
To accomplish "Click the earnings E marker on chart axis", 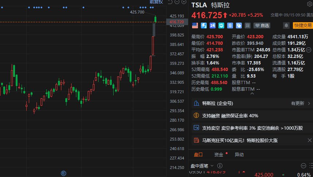I will (64, 173).
